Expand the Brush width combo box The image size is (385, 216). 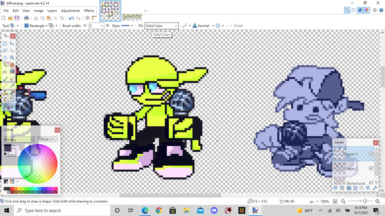(102, 26)
